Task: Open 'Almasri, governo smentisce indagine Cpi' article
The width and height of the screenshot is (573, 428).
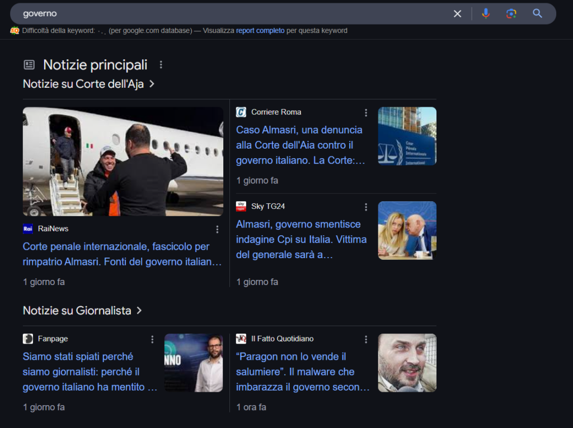Action: pos(301,239)
